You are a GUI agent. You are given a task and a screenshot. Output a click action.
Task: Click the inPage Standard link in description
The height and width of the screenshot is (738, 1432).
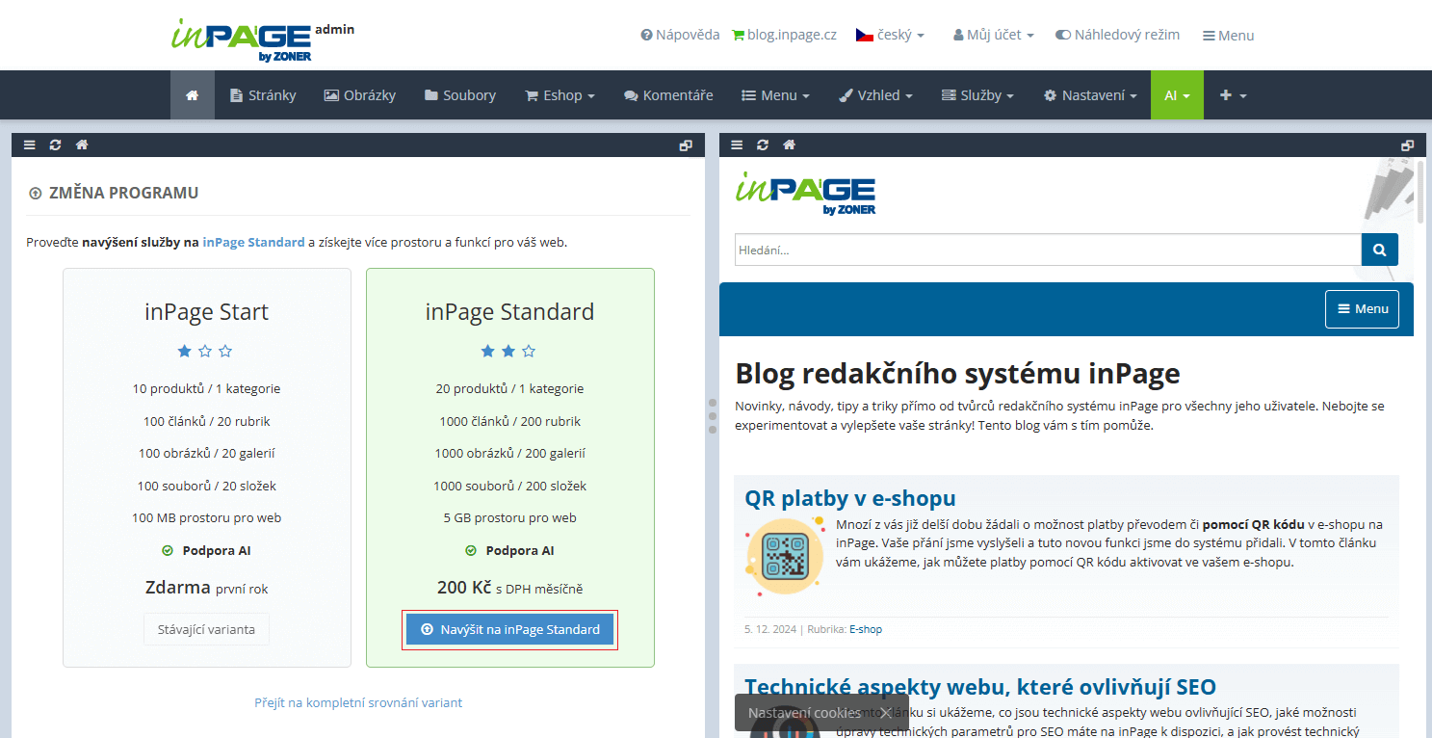pos(253,242)
